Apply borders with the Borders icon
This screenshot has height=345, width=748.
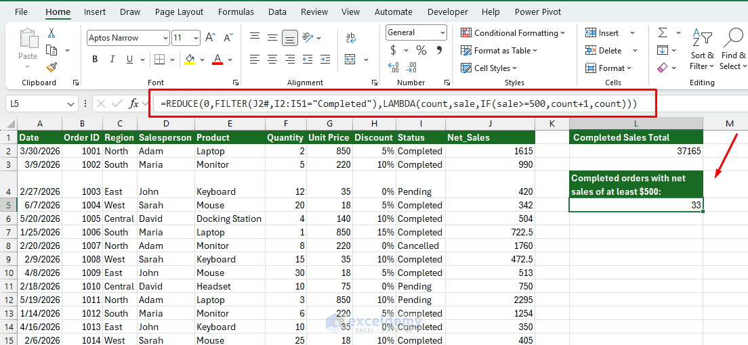(159, 59)
